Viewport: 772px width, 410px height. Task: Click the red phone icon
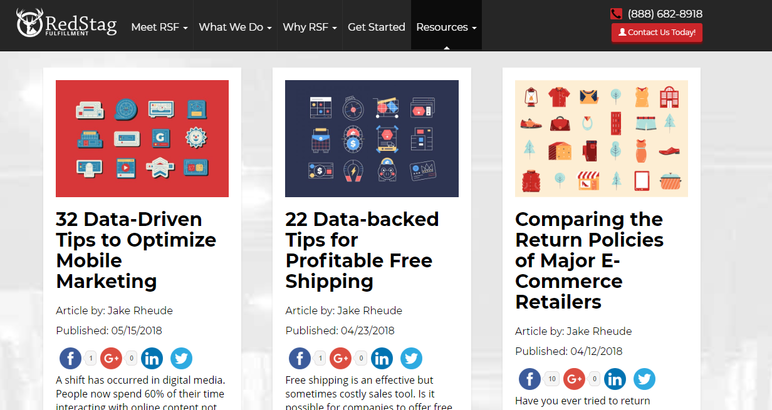click(616, 14)
